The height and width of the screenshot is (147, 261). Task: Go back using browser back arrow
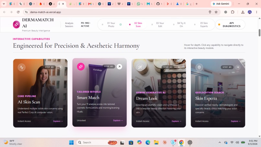pyautogui.click(x=5, y=12)
